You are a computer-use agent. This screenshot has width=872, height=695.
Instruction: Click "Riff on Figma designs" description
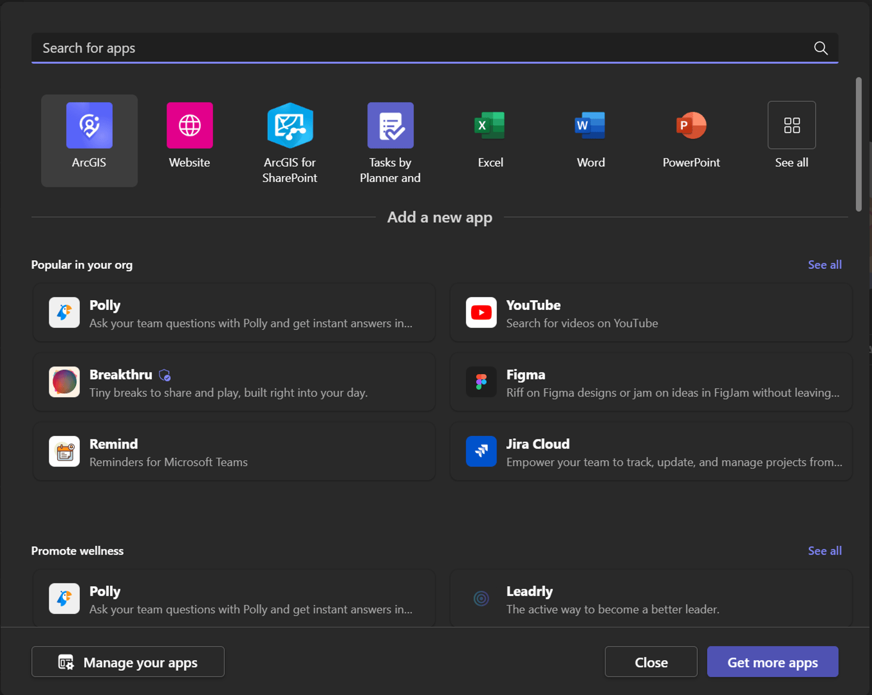(x=673, y=393)
